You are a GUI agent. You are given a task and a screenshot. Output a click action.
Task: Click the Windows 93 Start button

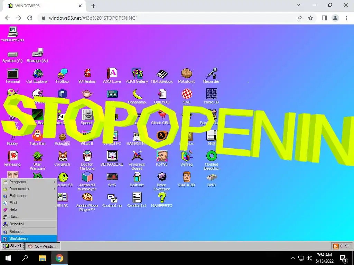click(x=13, y=246)
